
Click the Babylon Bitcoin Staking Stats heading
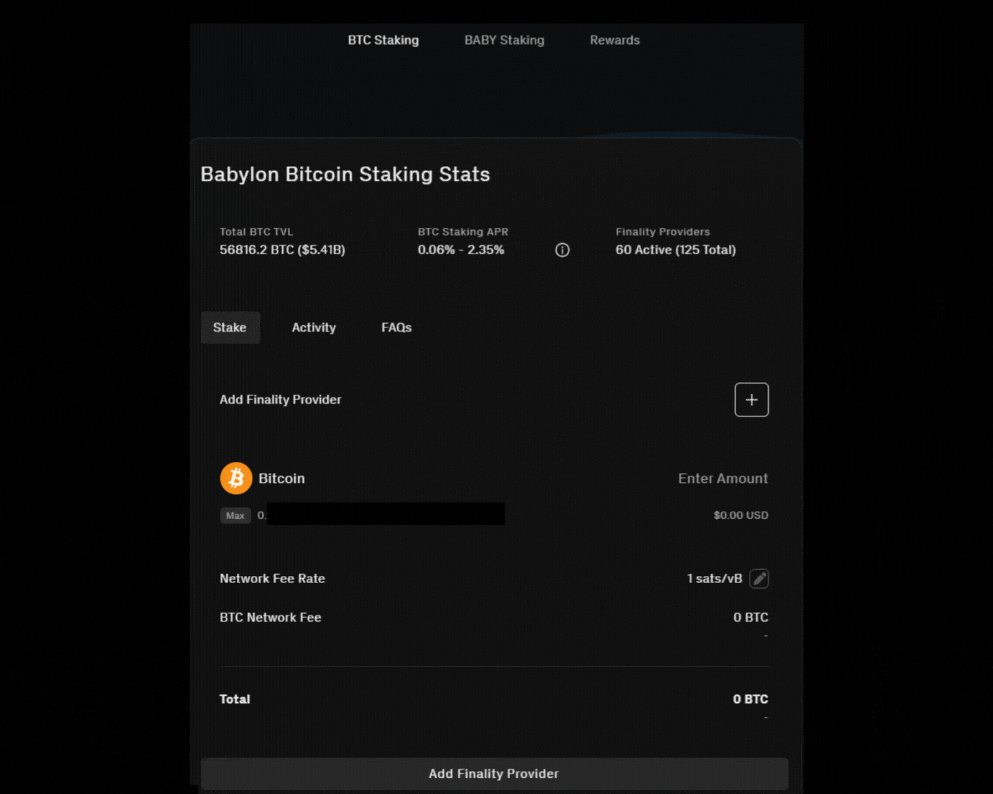coord(345,174)
